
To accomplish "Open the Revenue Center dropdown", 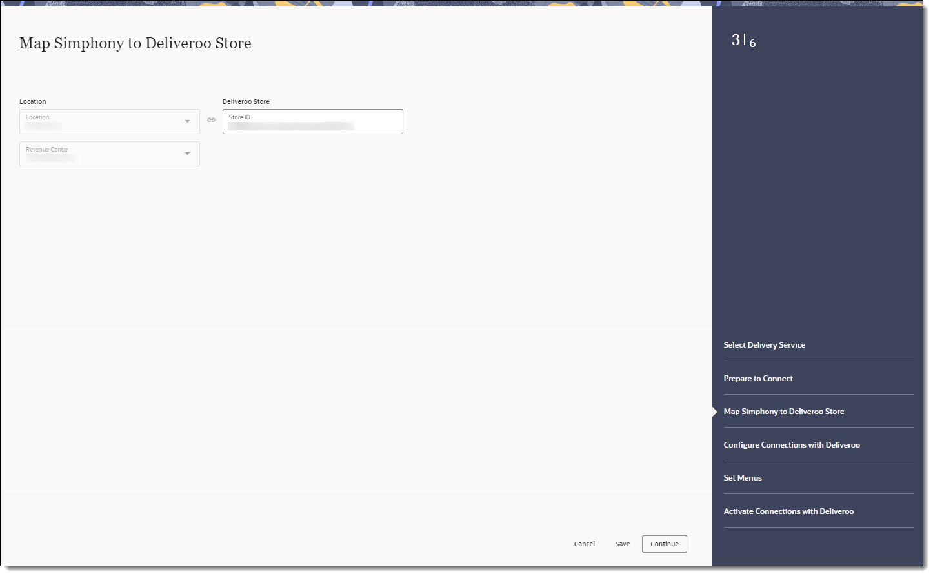I will 110,154.
